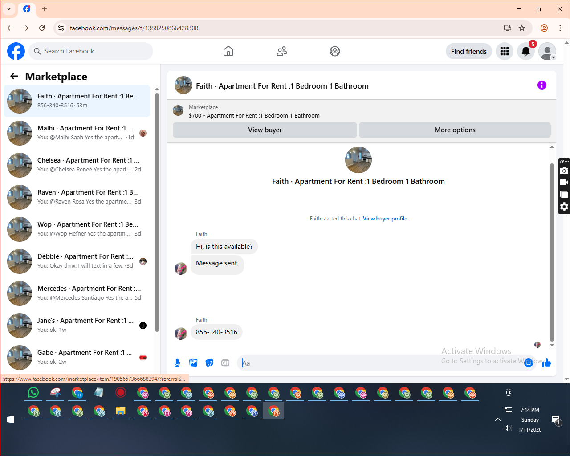Click the View buyer button

(265, 130)
